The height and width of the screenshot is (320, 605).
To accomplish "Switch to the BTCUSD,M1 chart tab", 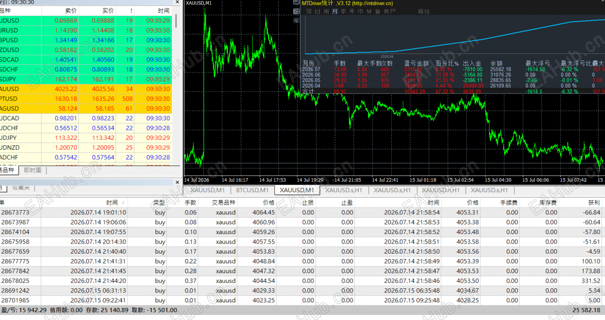I will tap(252, 190).
